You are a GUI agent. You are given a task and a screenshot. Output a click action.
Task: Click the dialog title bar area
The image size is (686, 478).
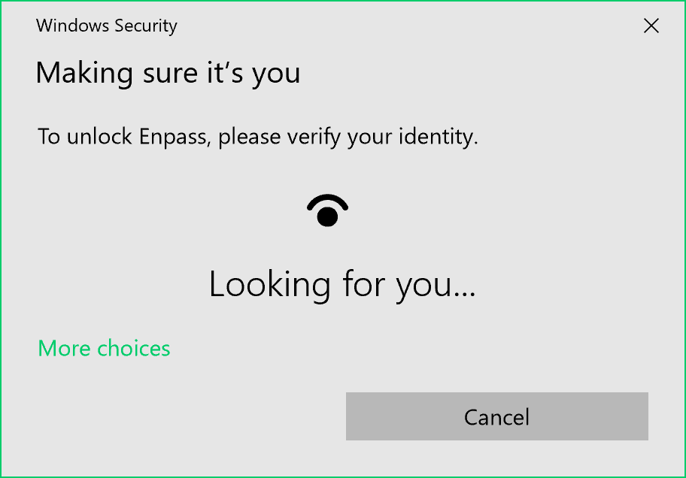click(376, 26)
